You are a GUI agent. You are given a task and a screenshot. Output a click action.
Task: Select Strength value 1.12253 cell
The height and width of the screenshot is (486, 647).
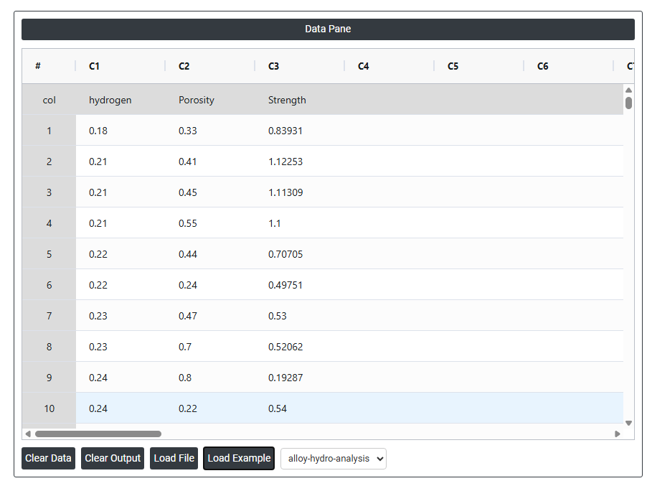[299, 162]
